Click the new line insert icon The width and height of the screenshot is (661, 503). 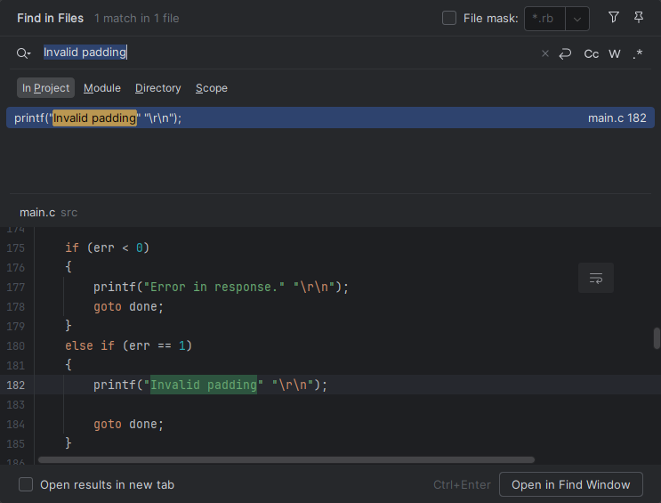coord(565,53)
